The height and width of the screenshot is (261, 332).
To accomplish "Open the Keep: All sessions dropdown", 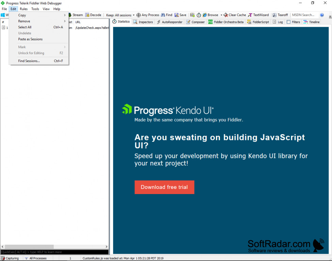I will tap(120, 15).
